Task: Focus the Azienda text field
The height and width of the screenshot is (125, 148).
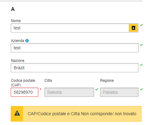Action: (74, 48)
